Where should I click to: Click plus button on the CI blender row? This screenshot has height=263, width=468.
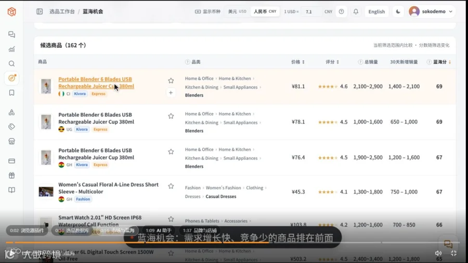tap(171, 93)
